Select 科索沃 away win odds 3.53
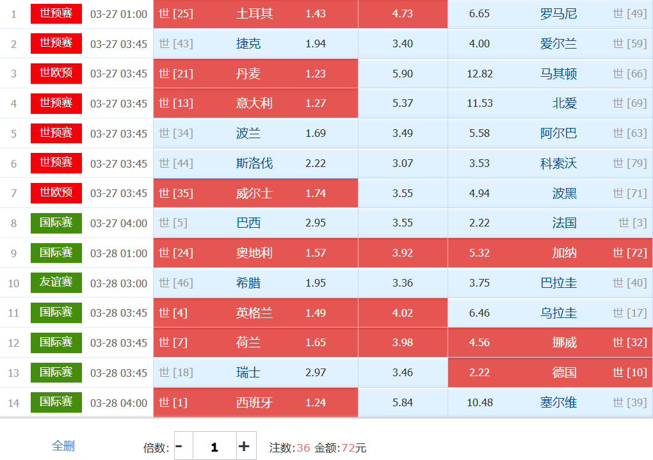 [550, 163]
